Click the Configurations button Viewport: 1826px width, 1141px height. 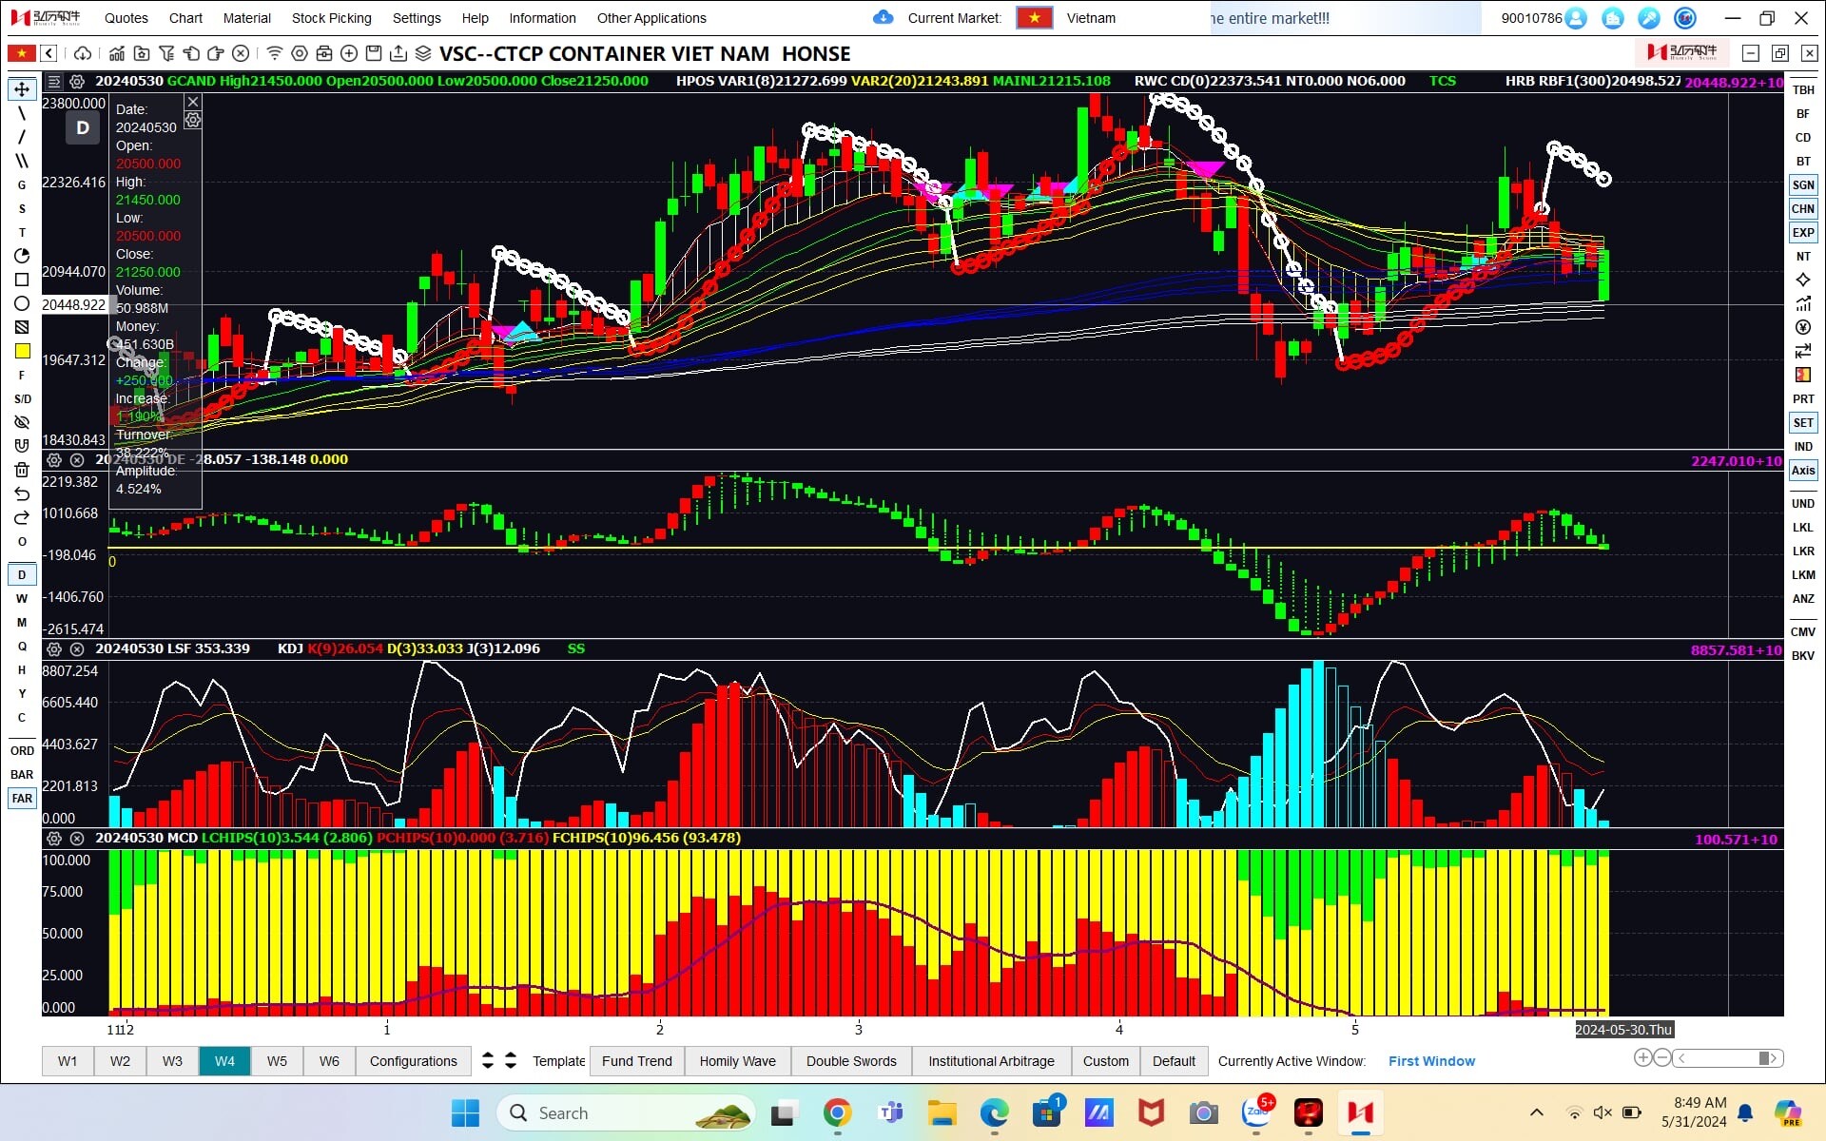coord(414,1061)
